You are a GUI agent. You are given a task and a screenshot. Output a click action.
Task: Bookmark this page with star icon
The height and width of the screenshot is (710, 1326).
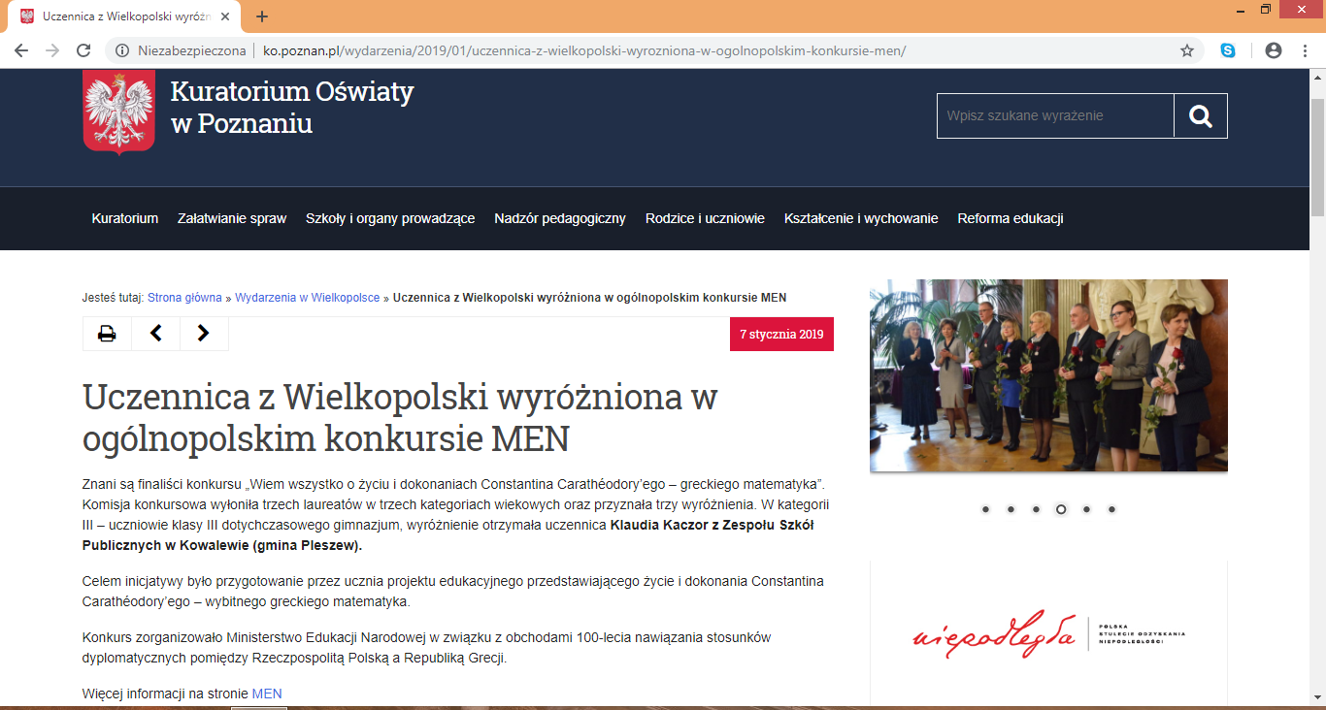coord(1186,50)
